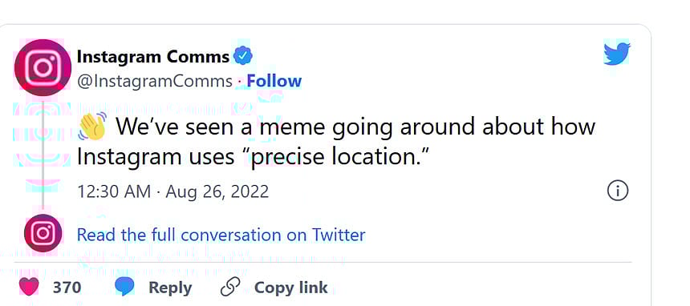
Task: Click the Instagram Comms display name
Action: (153, 56)
